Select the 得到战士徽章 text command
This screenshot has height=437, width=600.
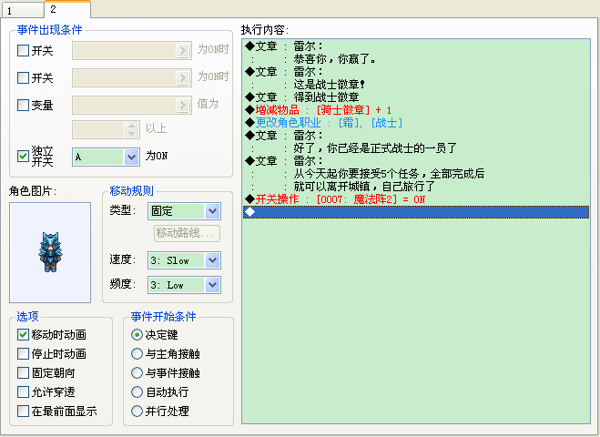(x=416, y=97)
